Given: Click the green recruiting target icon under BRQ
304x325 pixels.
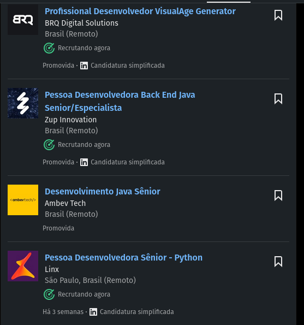Looking at the screenshot, I should pos(49,48).
